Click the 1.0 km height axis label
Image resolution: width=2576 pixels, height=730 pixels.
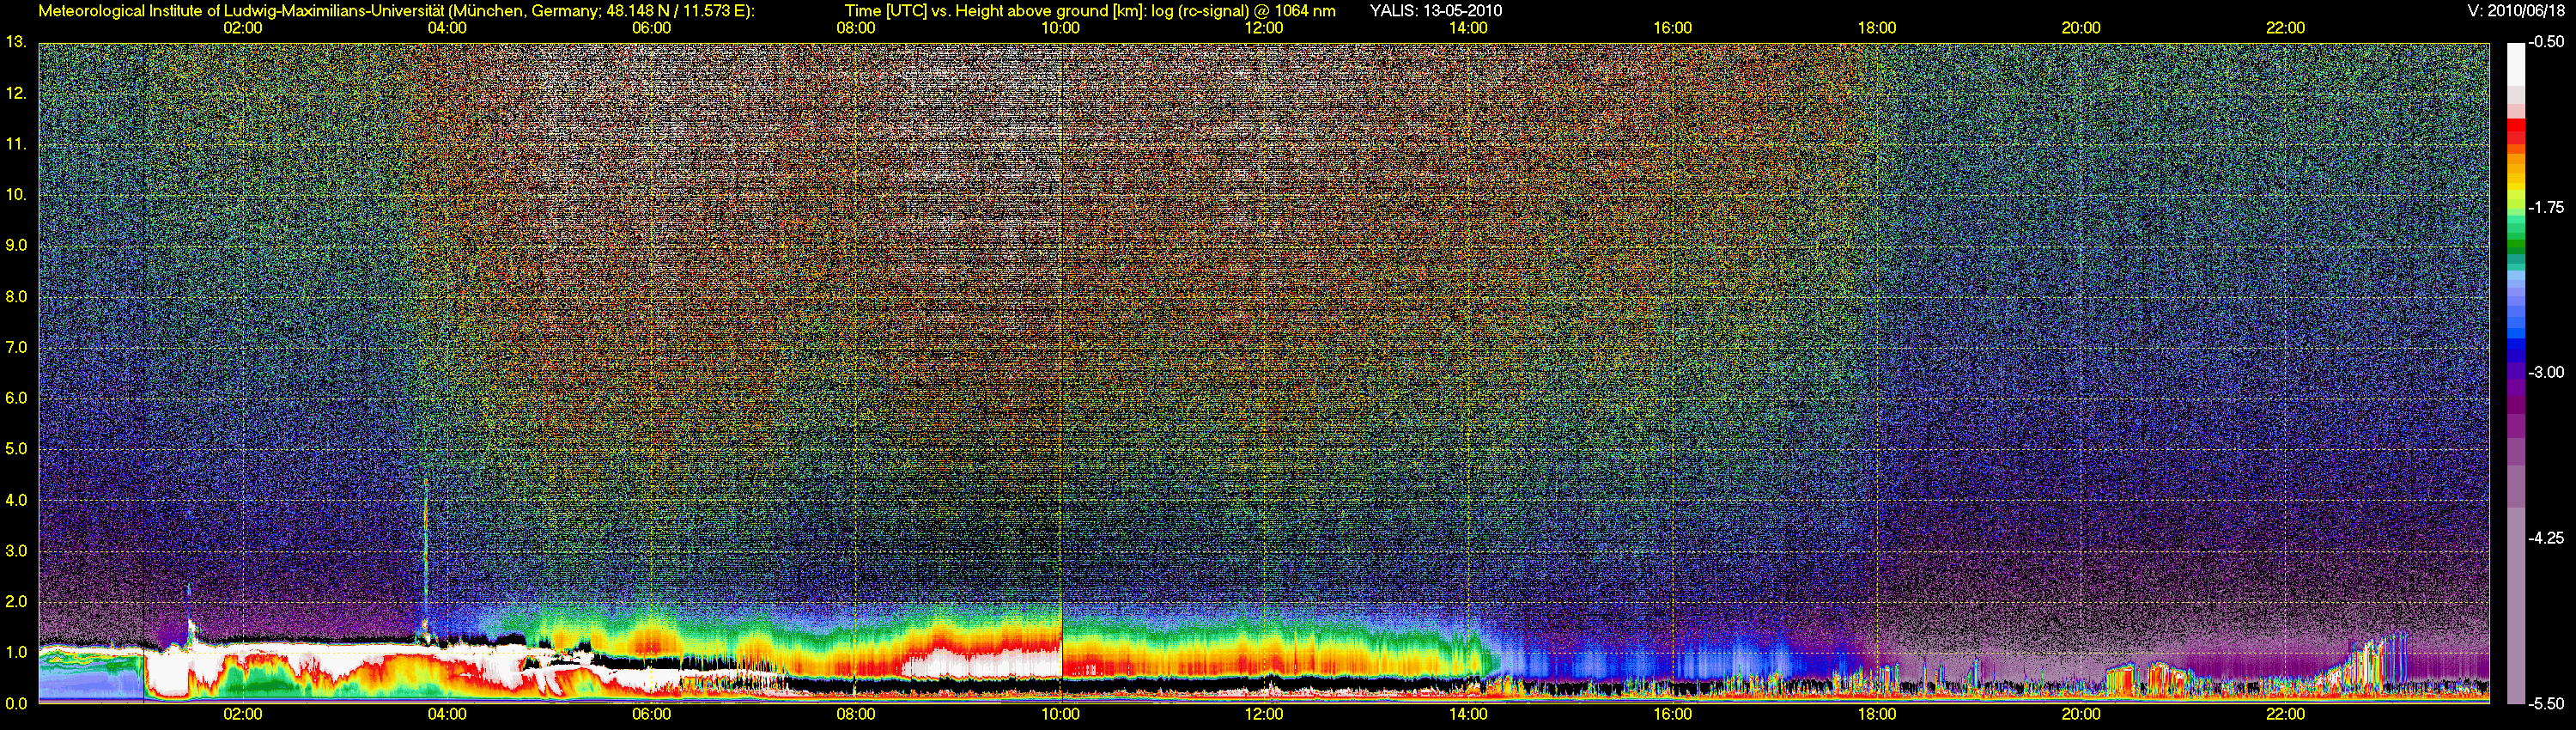click(16, 652)
